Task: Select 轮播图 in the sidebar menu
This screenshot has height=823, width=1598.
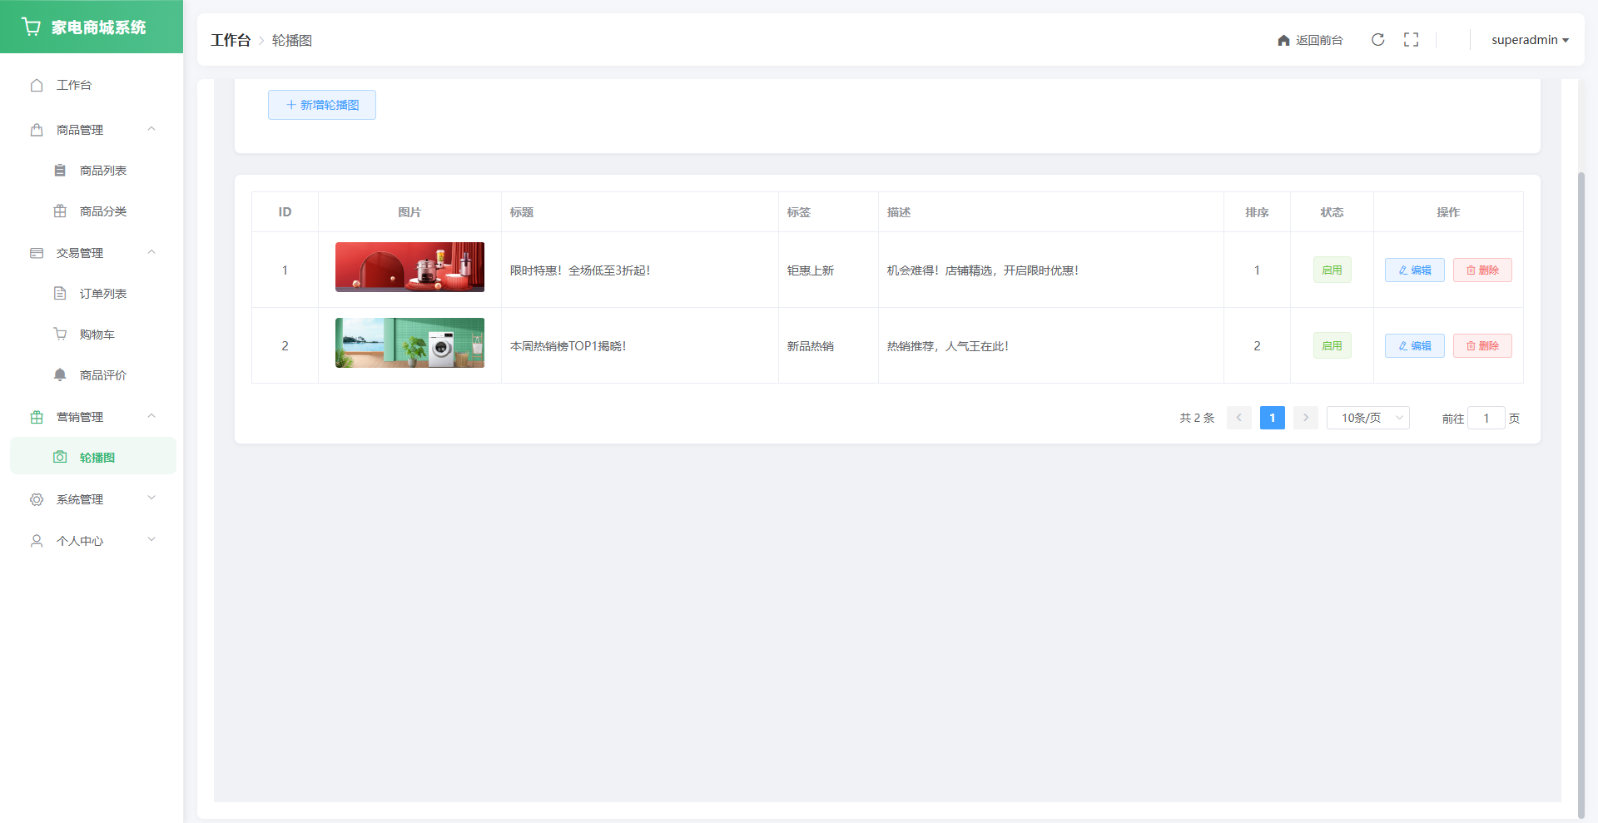Action: [x=97, y=458]
